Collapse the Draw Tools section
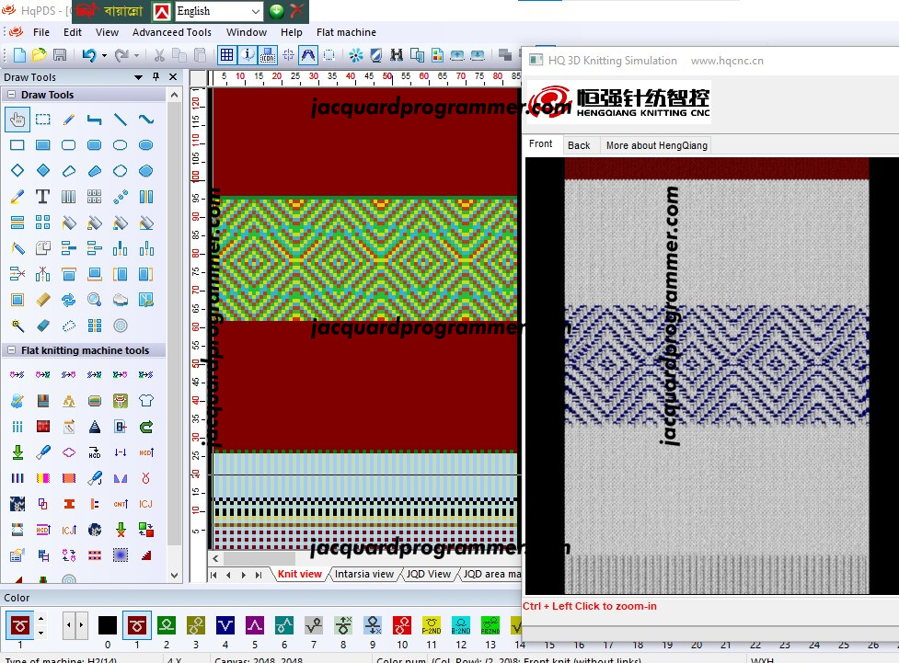Screen dimensions: 899x663 pos(11,95)
